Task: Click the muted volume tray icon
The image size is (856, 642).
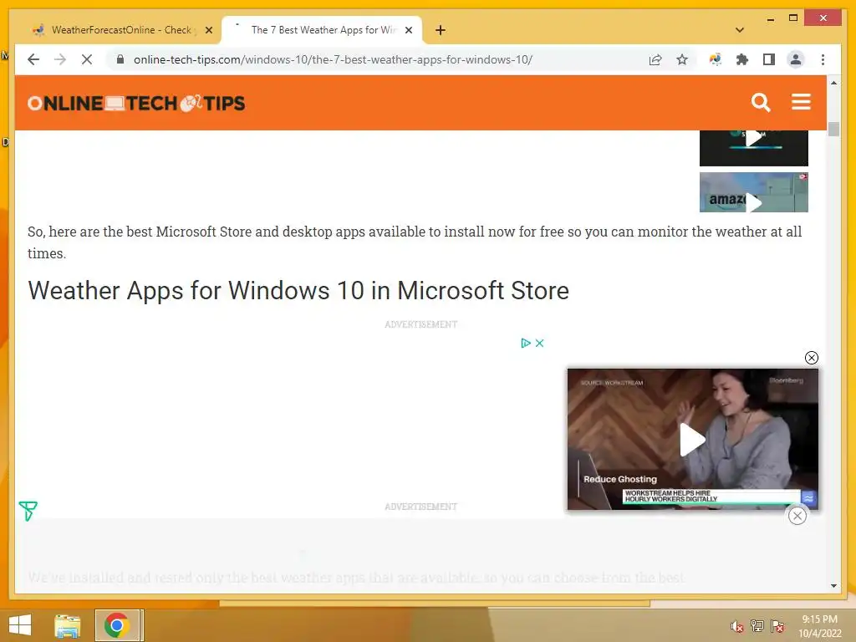Action: tap(736, 625)
